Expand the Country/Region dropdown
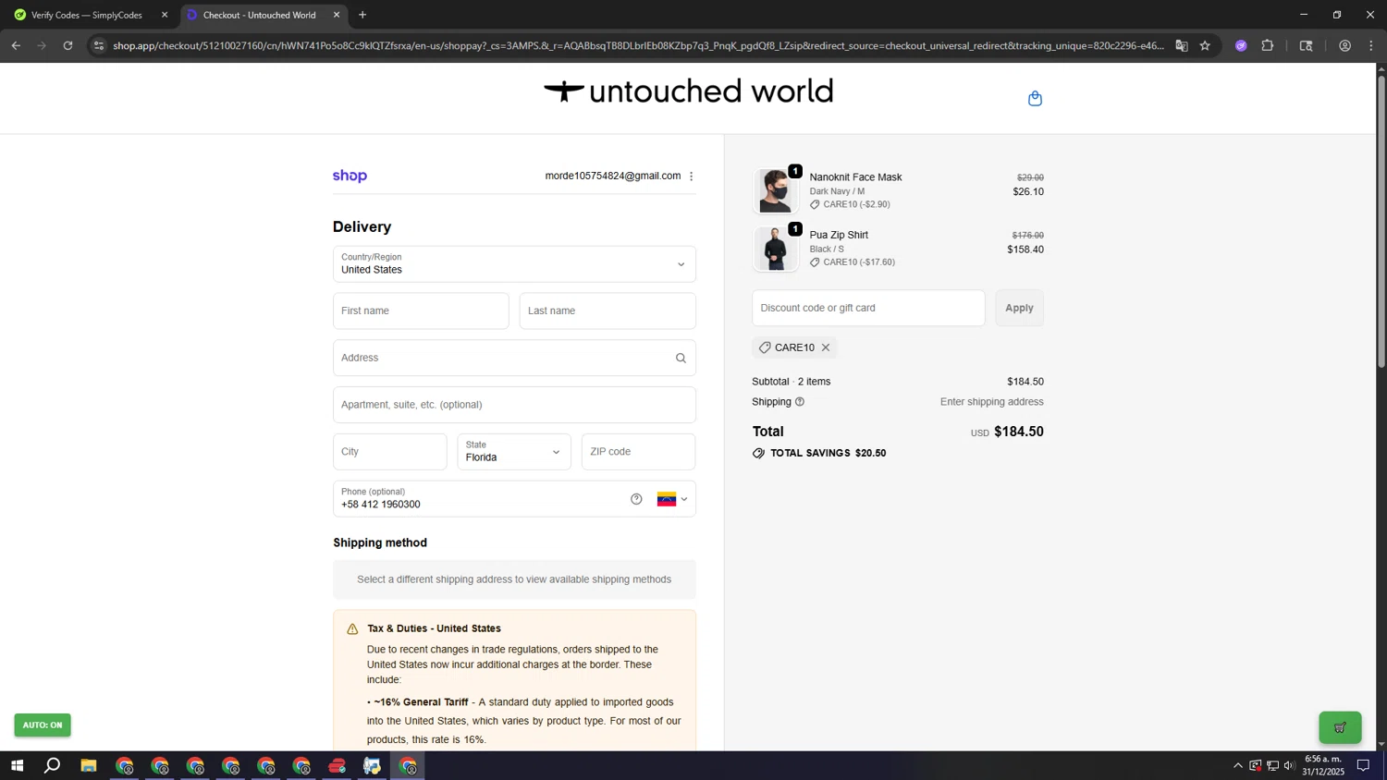 coord(514,264)
